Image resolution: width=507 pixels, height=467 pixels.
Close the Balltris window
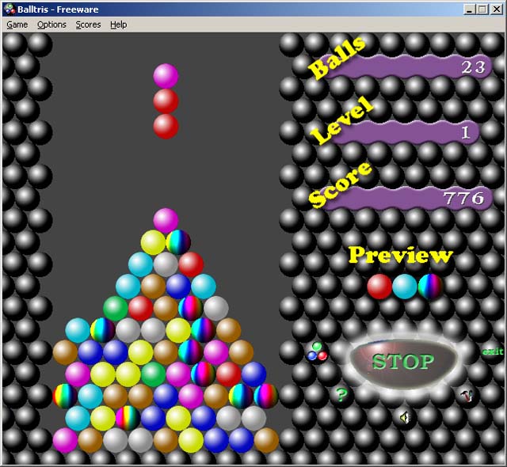click(496, 9)
